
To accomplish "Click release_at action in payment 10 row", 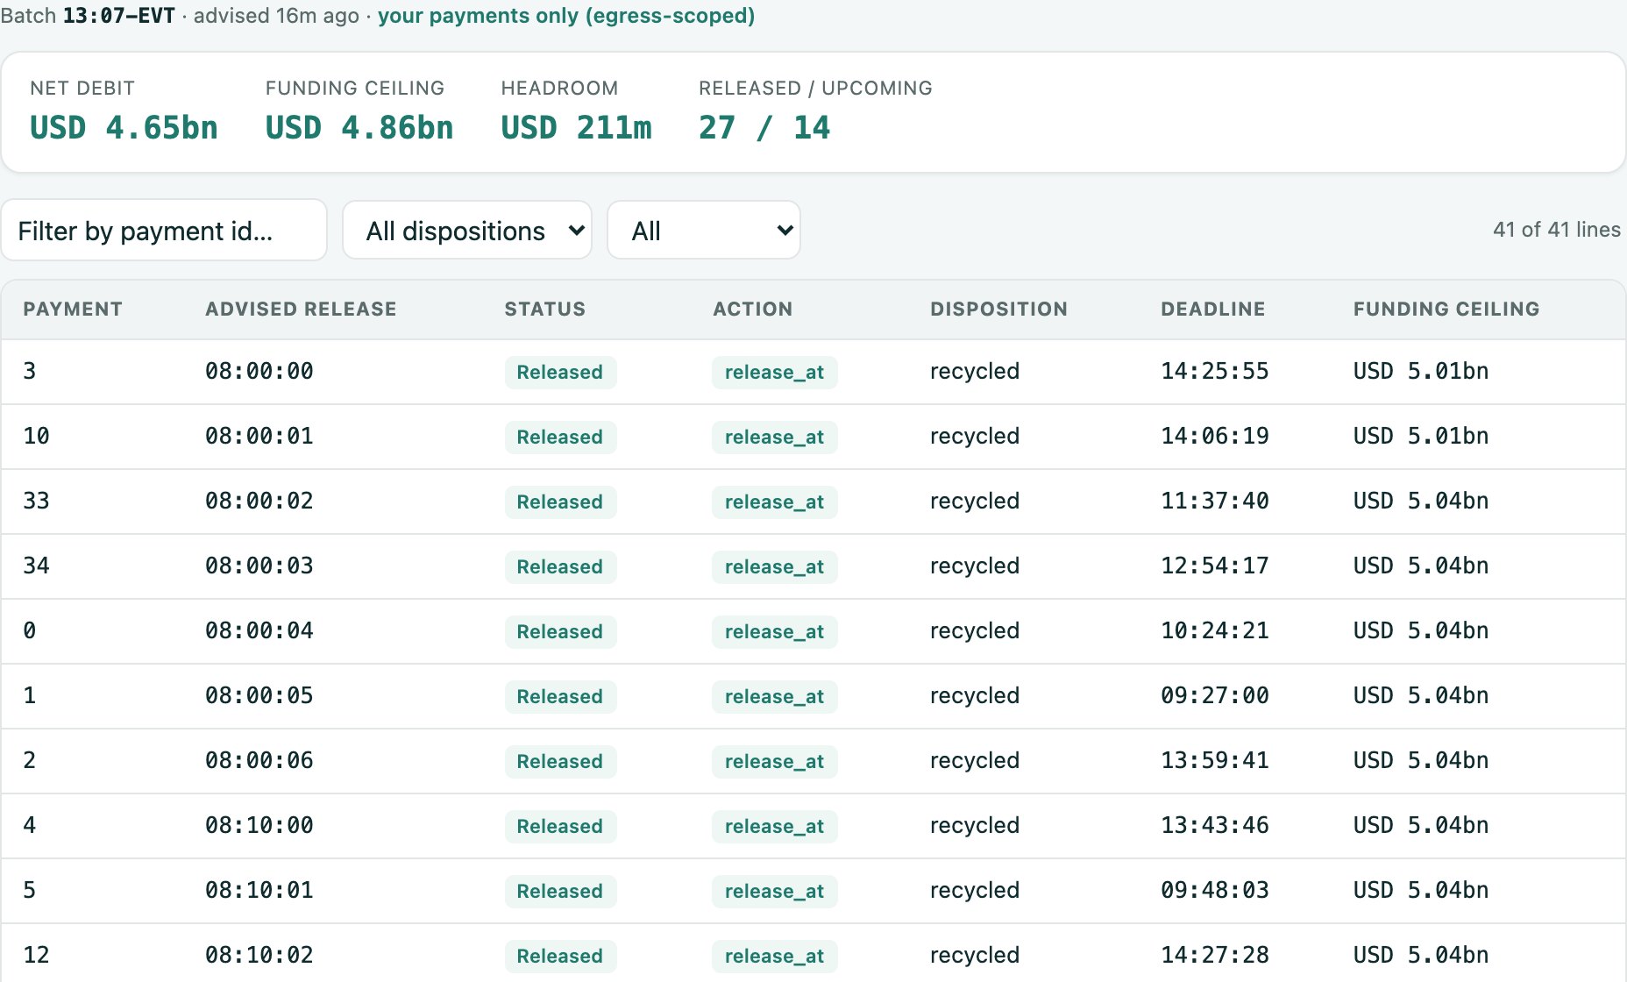I will click(774, 437).
